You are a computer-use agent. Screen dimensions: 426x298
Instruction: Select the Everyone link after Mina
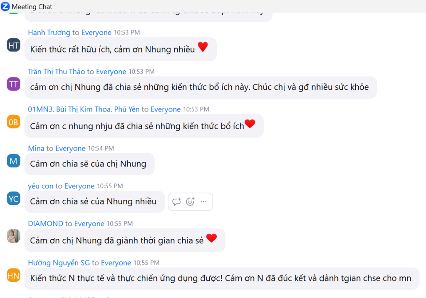tap(70, 149)
